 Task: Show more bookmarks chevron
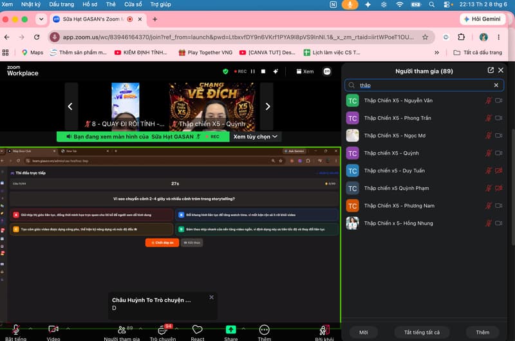tap(436, 53)
